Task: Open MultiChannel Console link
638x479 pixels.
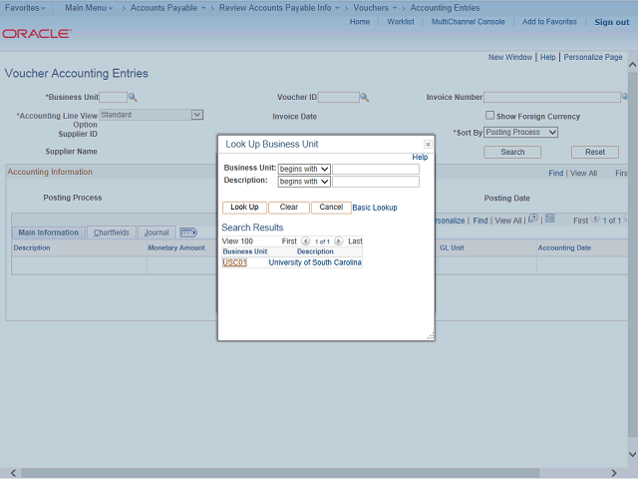Action: [468, 22]
